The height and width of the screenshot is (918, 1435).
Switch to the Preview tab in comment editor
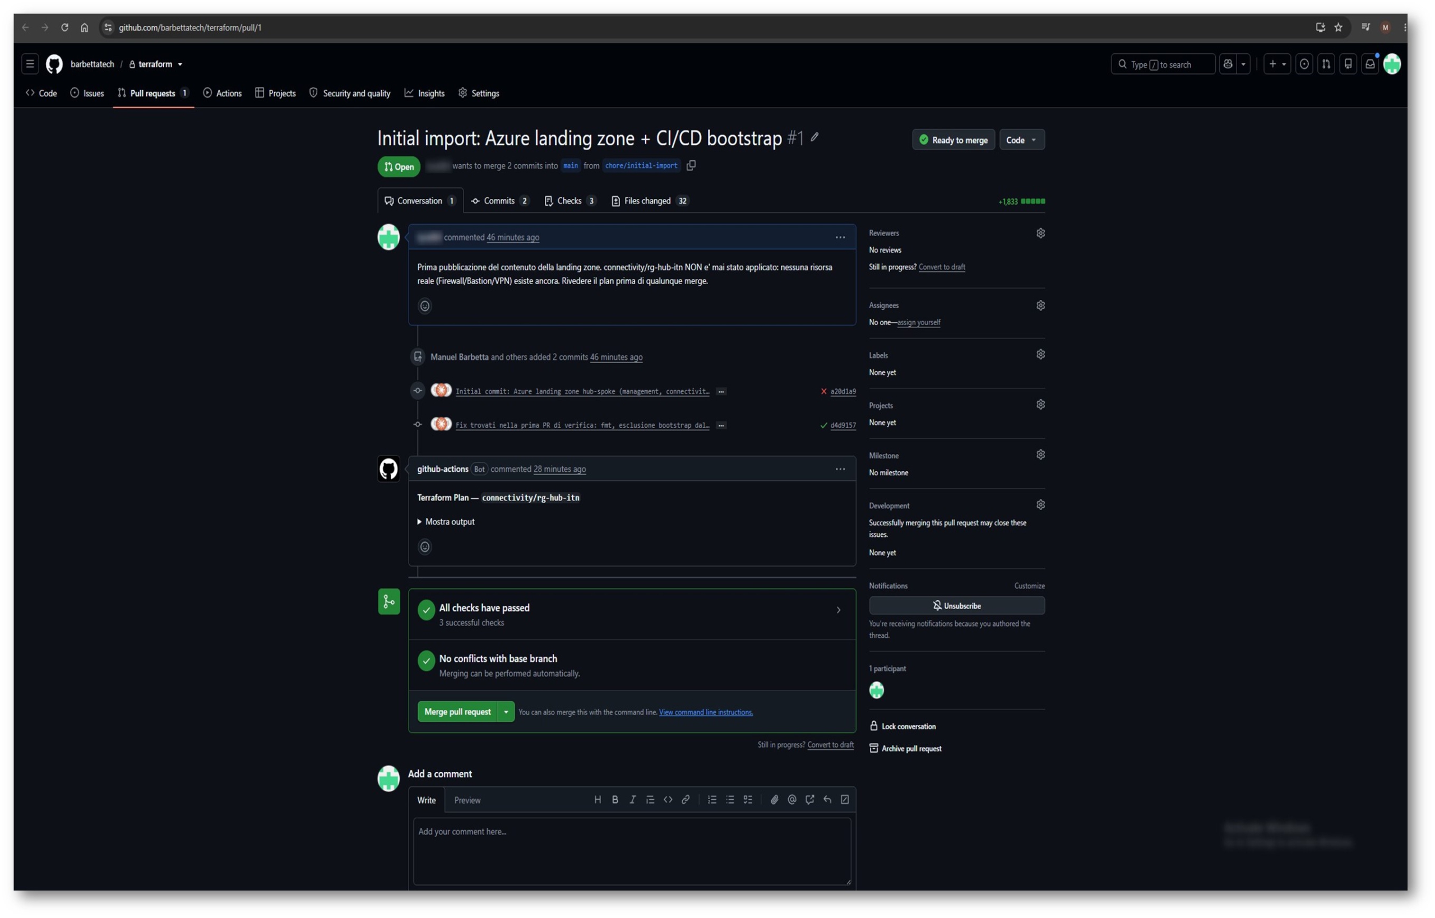tap(467, 800)
